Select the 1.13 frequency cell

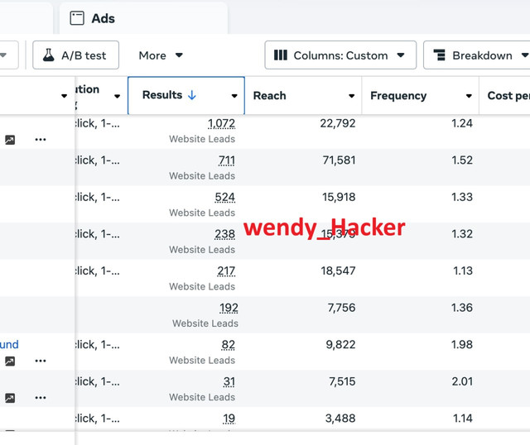(463, 270)
